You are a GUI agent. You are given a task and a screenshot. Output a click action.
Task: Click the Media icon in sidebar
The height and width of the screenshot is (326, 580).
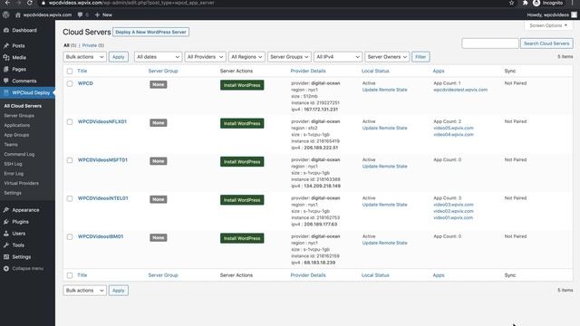(6, 57)
